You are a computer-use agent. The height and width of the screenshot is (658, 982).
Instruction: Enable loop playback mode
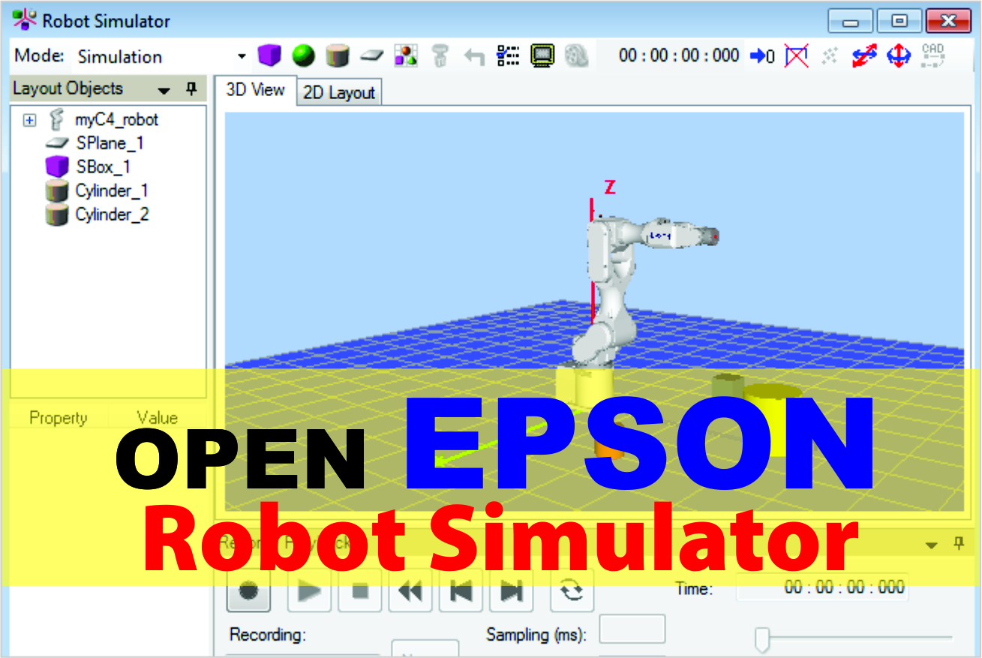572,591
